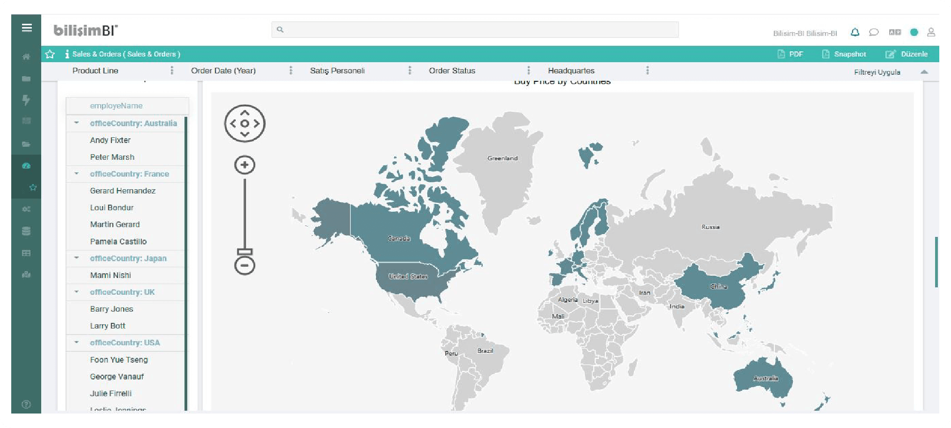Click the map zoom in plus button
This screenshot has width=951, height=428.
pos(244,165)
